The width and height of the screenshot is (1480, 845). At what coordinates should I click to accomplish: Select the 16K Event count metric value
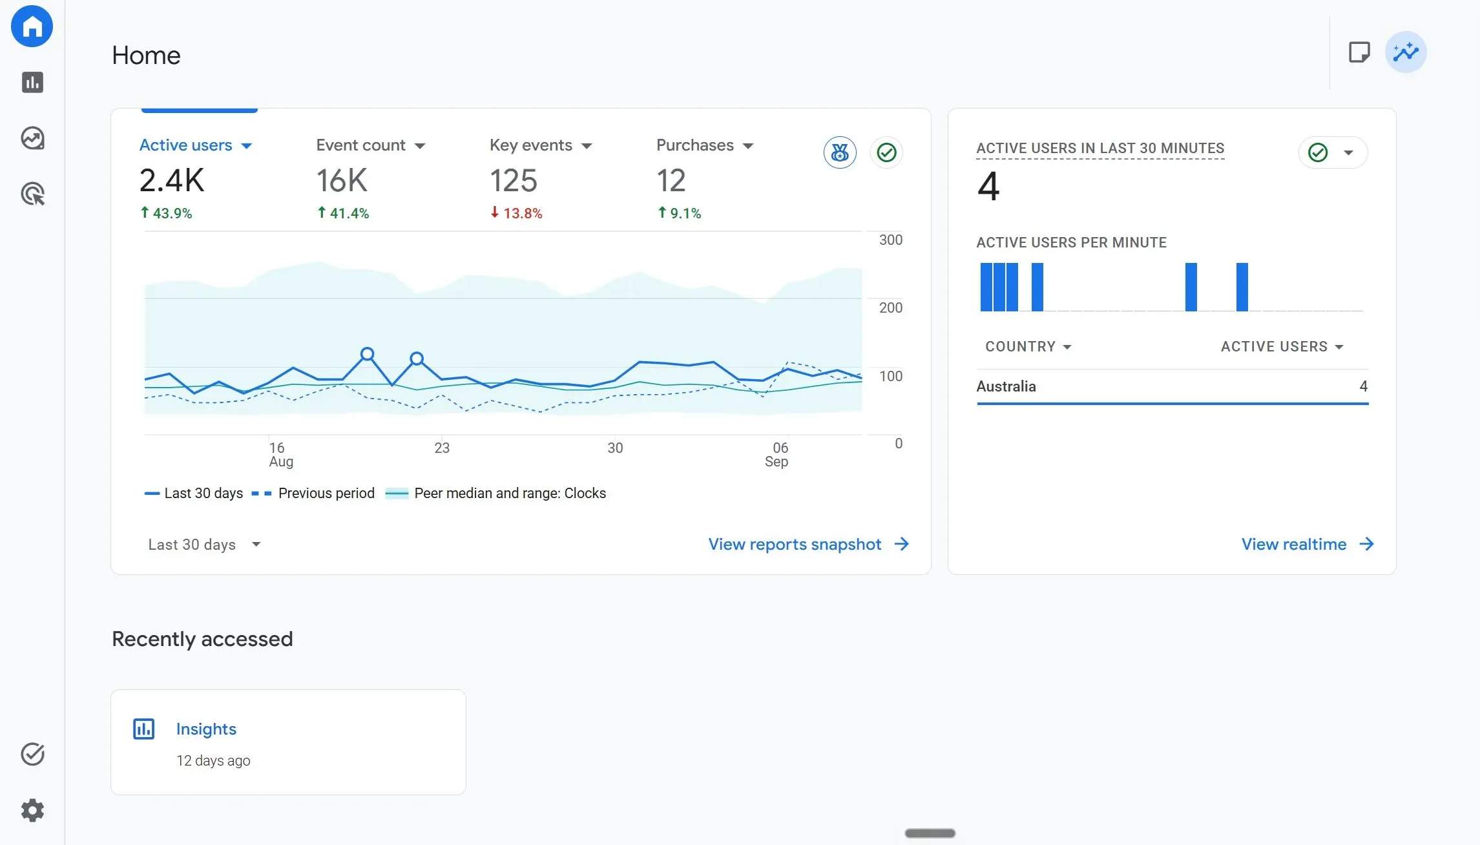click(x=342, y=180)
